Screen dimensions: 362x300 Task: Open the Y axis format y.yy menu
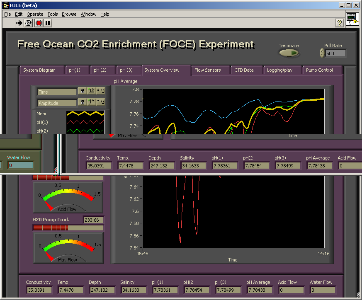tap(101, 102)
